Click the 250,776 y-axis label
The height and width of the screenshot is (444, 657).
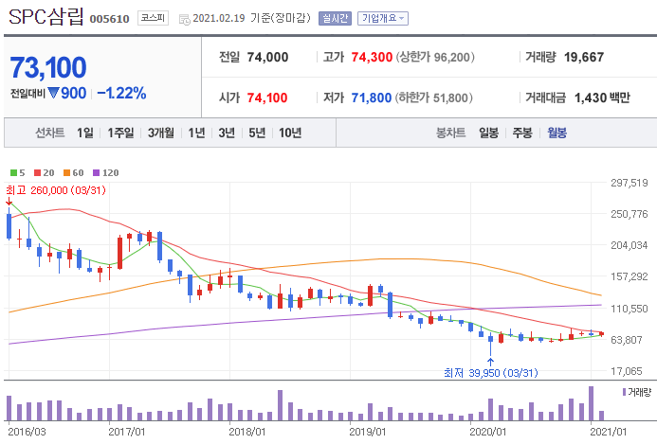point(629,214)
